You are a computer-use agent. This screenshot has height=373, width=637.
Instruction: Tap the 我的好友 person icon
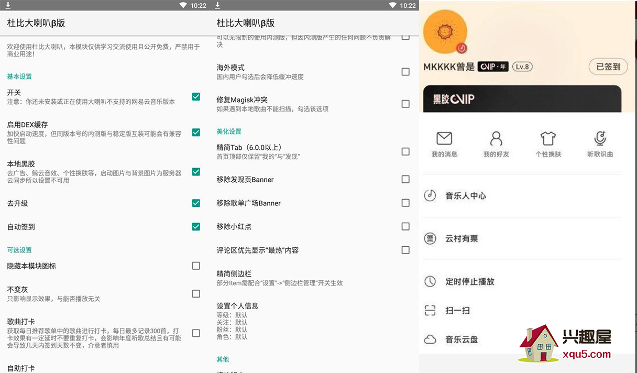click(496, 138)
